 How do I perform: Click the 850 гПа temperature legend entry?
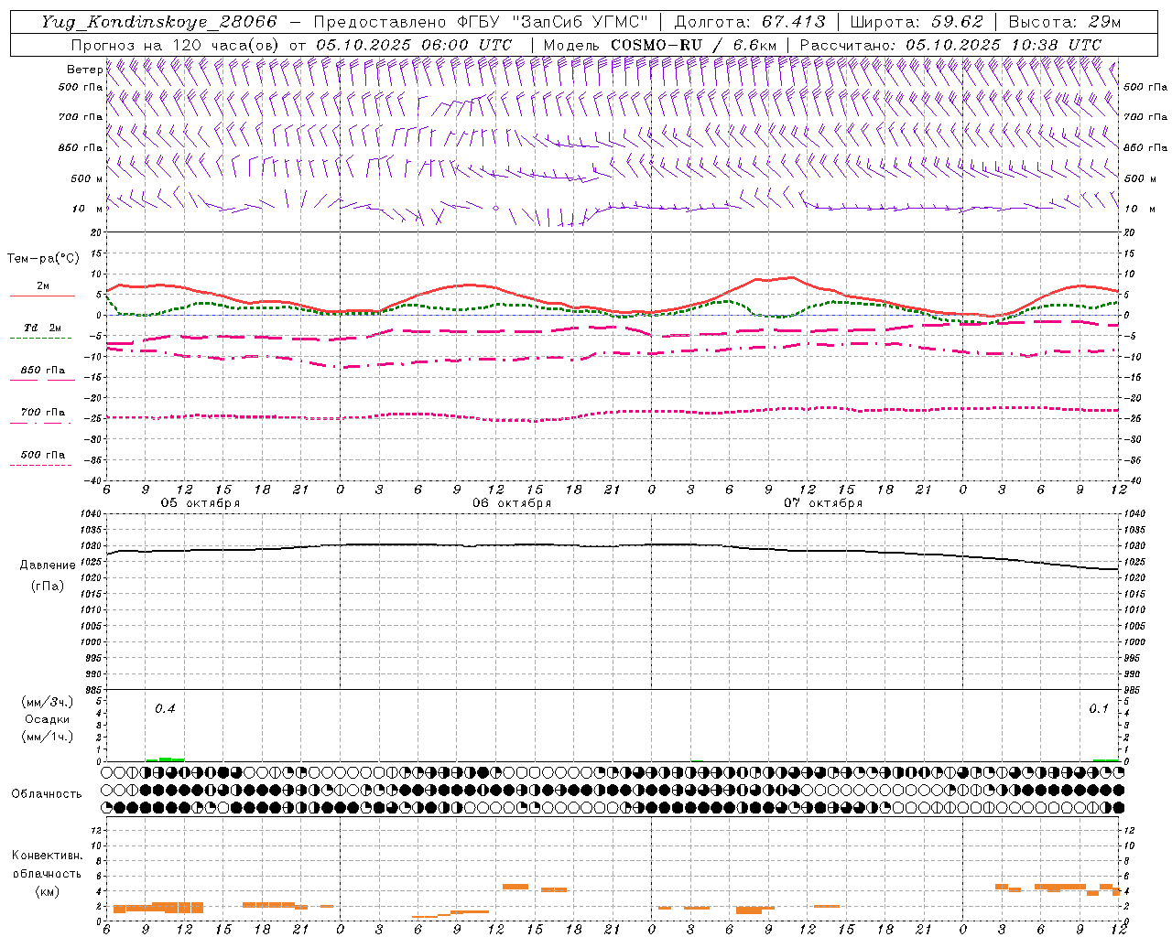42,372
